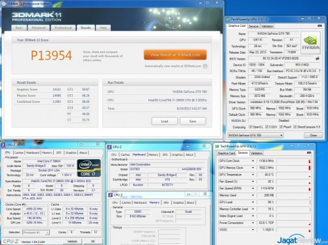Open the Fan Speed (%) sensor dropdown

pyautogui.click(x=253, y=181)
